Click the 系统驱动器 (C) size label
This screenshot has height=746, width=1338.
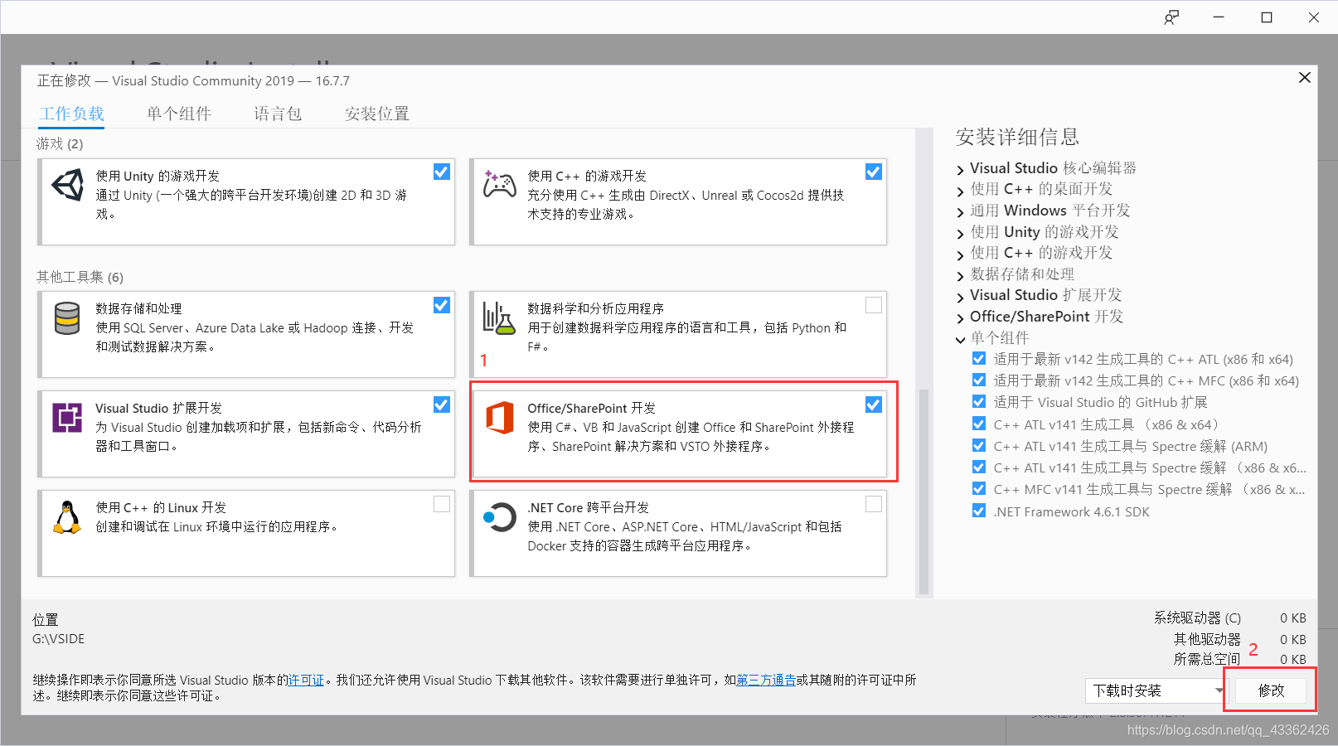pos(1197,618)
